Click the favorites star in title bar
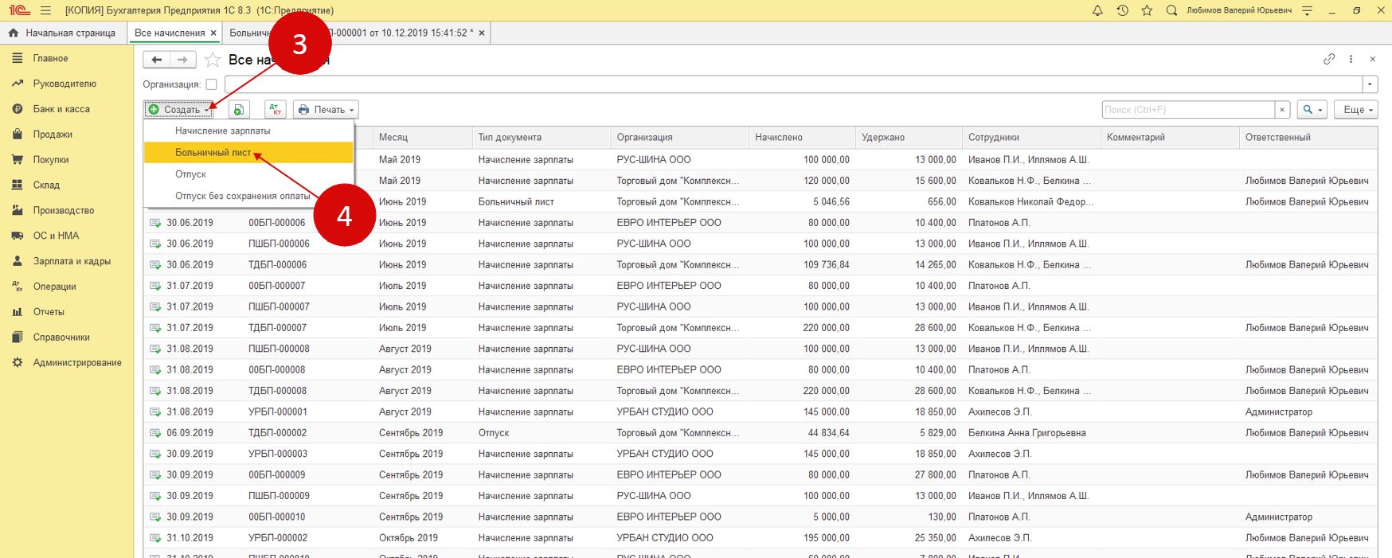1392x558 pixels. (x=1147, y=10)
